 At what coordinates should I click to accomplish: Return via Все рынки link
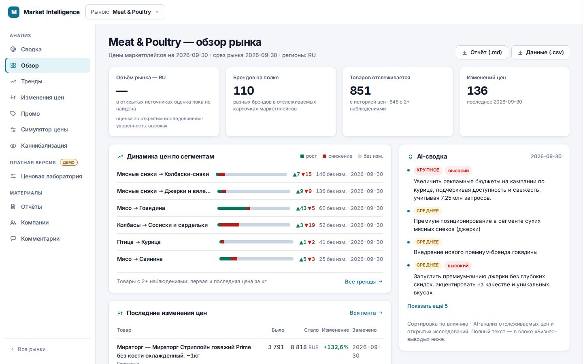coord(28,349)
